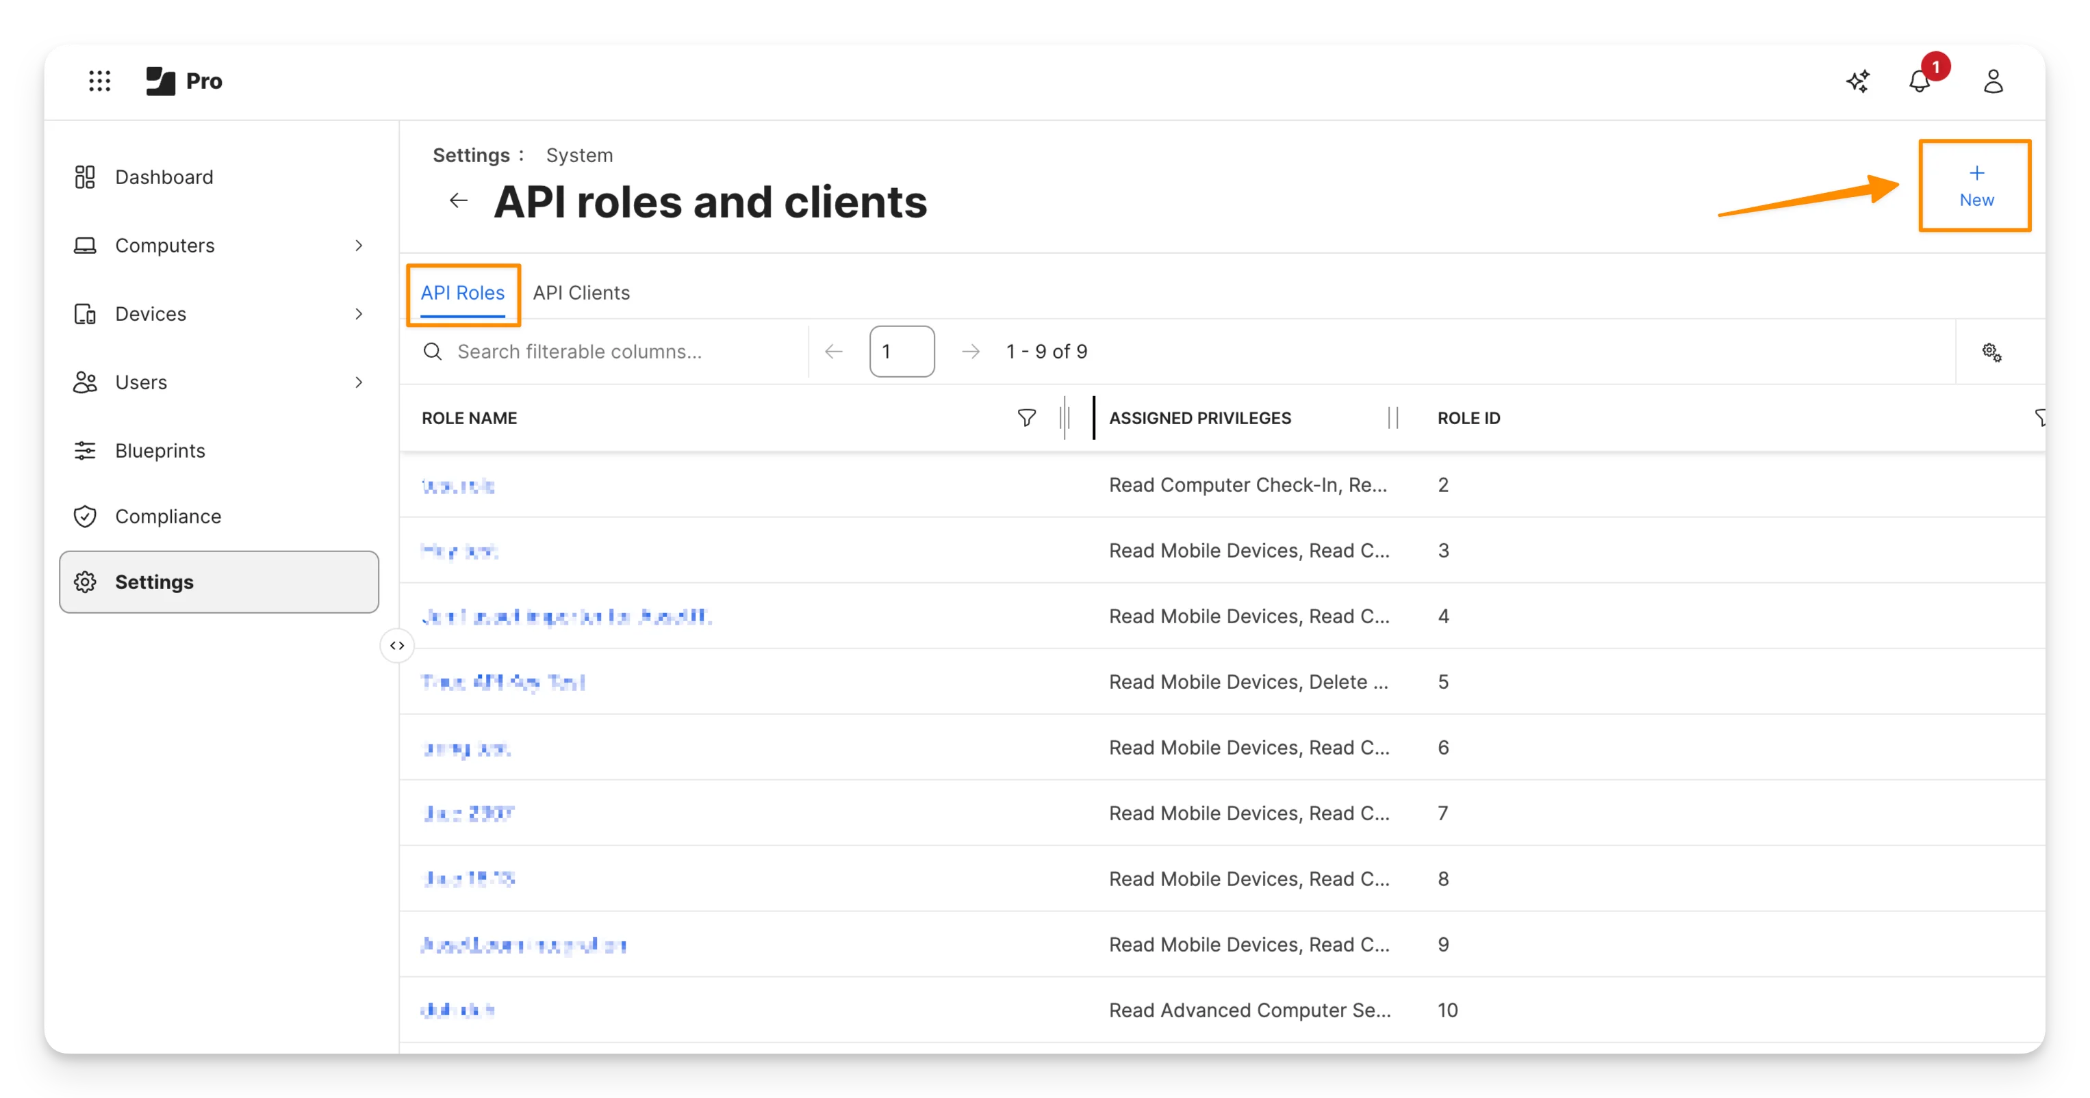The width and height of the screenshot is (2090, 1098).
Task: Open the role link with ID 10
Action: click(457, 1010)
